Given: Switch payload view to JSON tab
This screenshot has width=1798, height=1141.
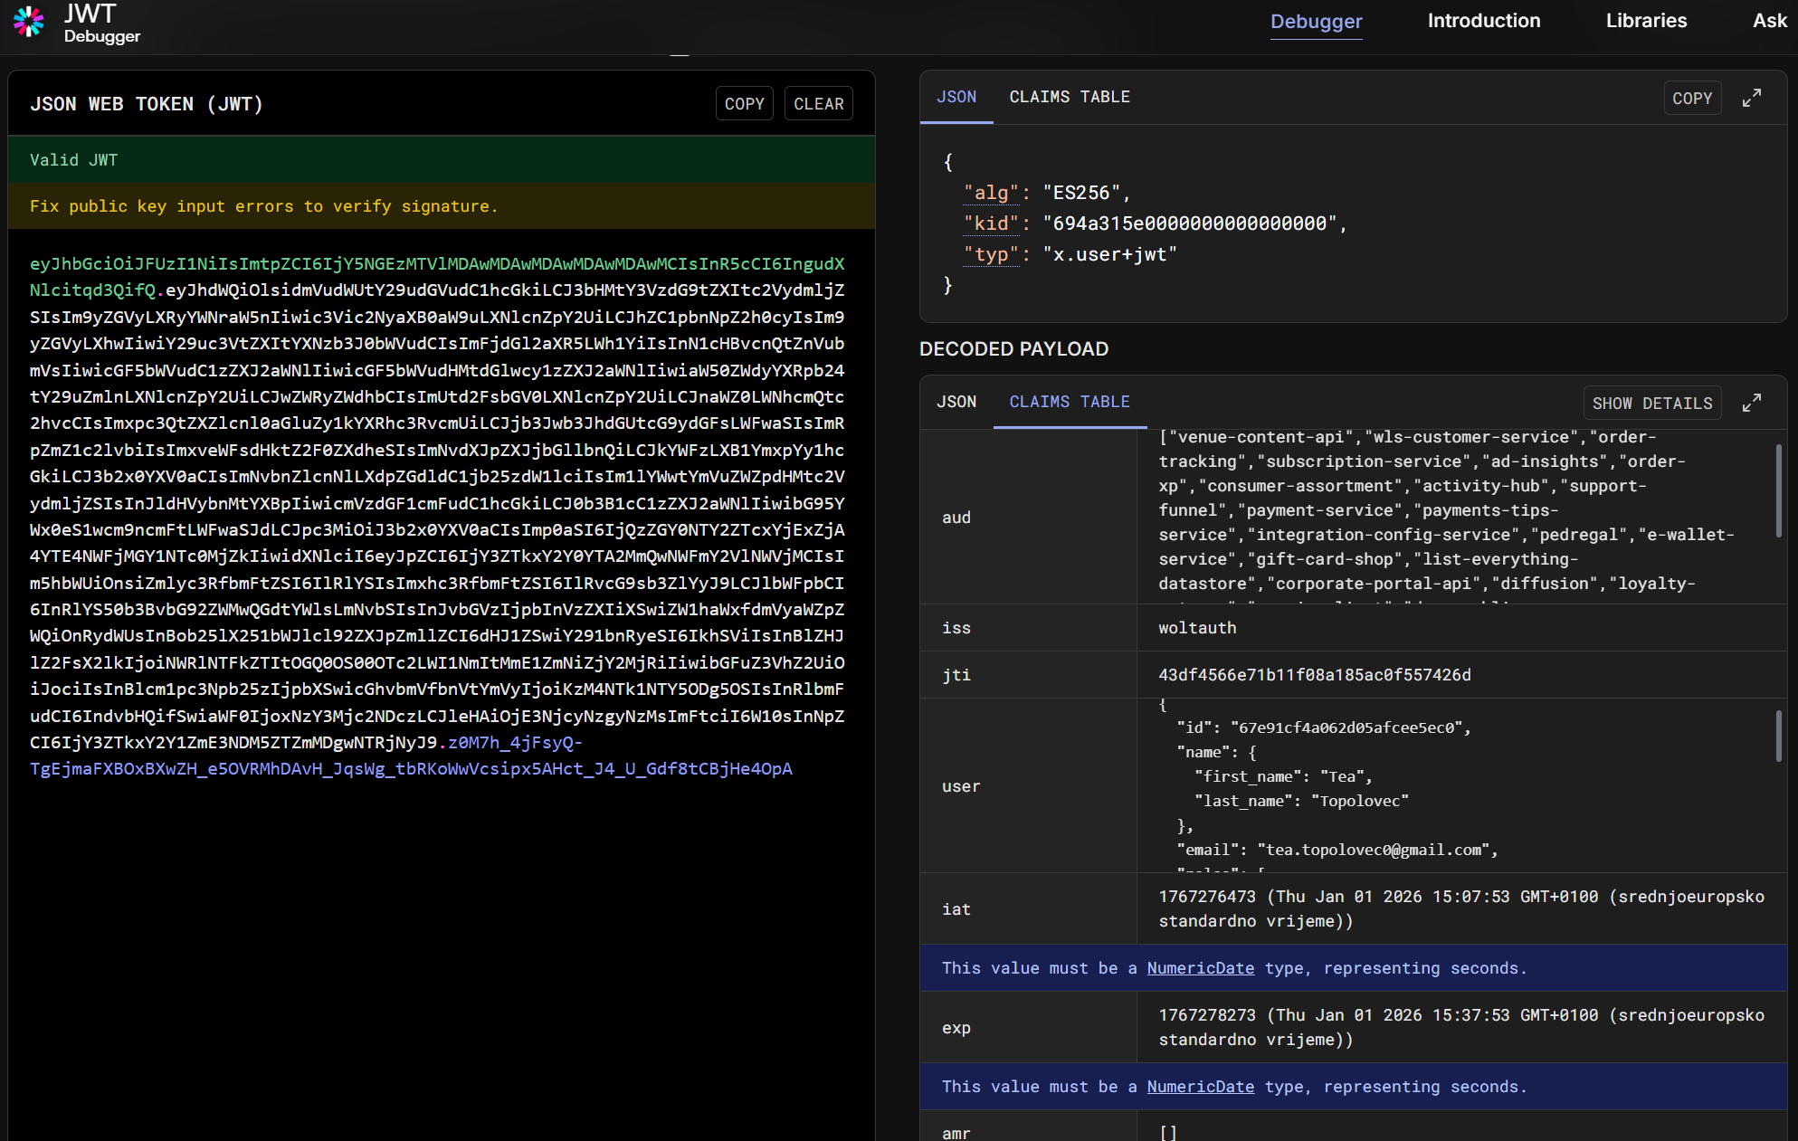Looking at the screenshot, I should [956, 402].
